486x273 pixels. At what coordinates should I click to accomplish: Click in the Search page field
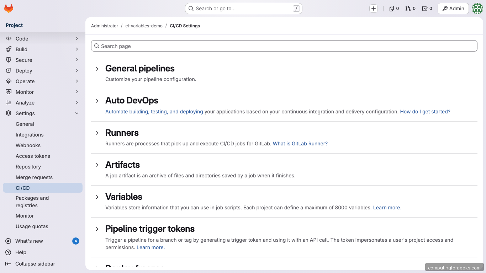pos(284,46)
